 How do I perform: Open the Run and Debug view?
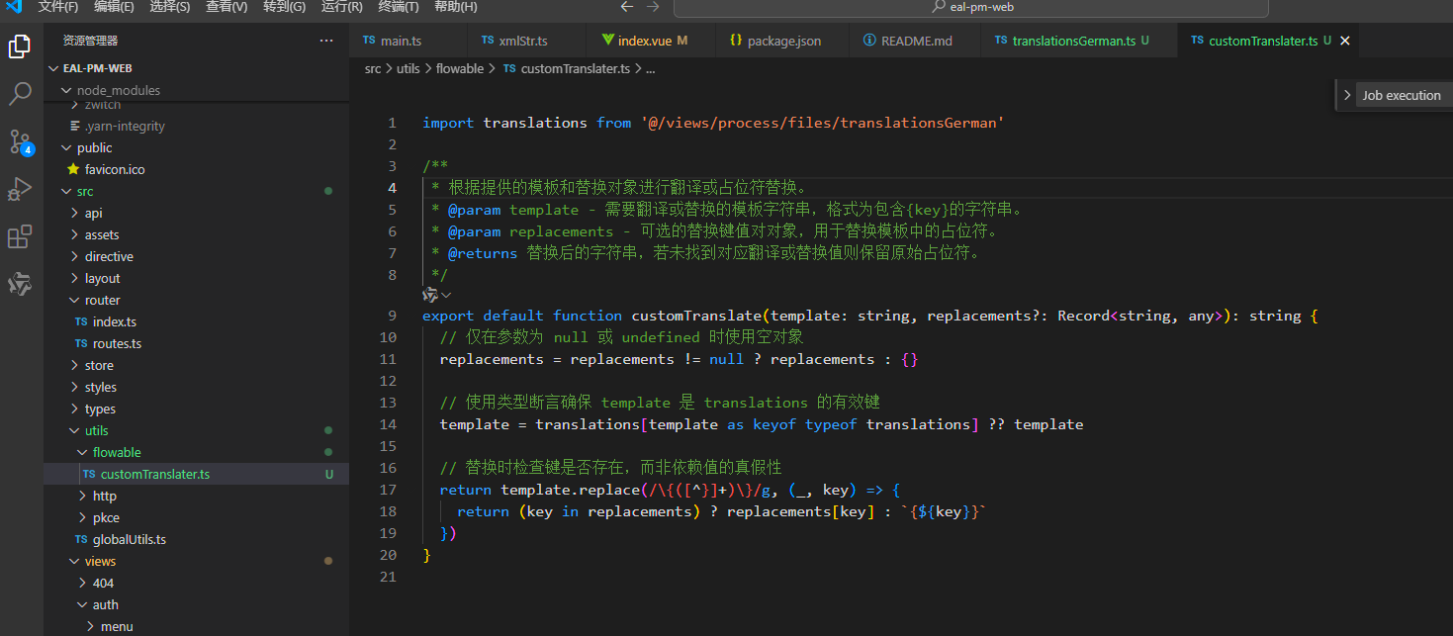(x=22, y=188)
